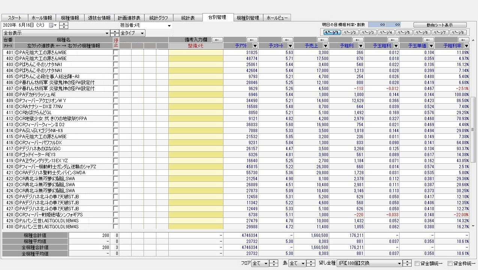The width and height of the screenshot is (478, 270).
Task: Select the ページ3 page button
Action: click(368, 32)
